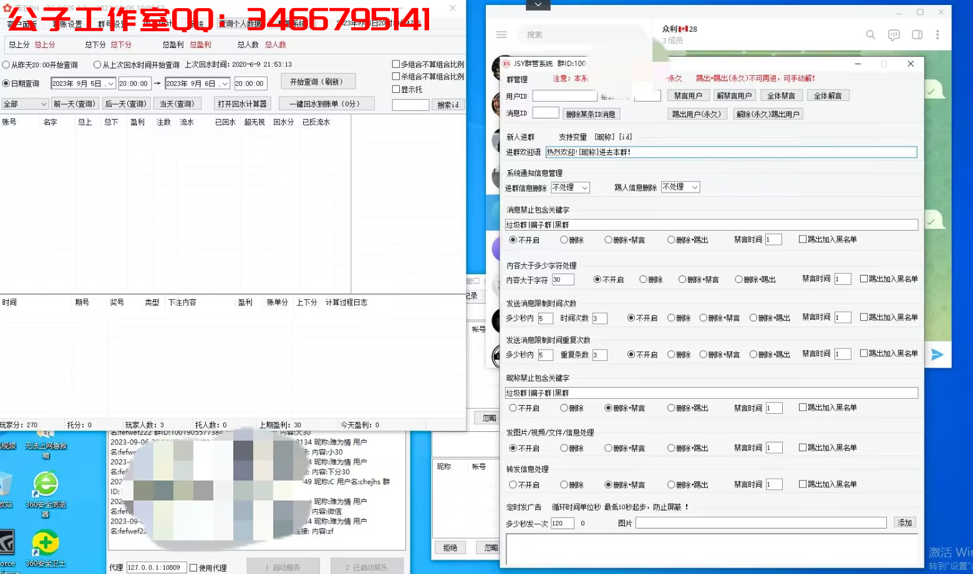
Task: Click 禁言用户 button
Action: (687, 96)
